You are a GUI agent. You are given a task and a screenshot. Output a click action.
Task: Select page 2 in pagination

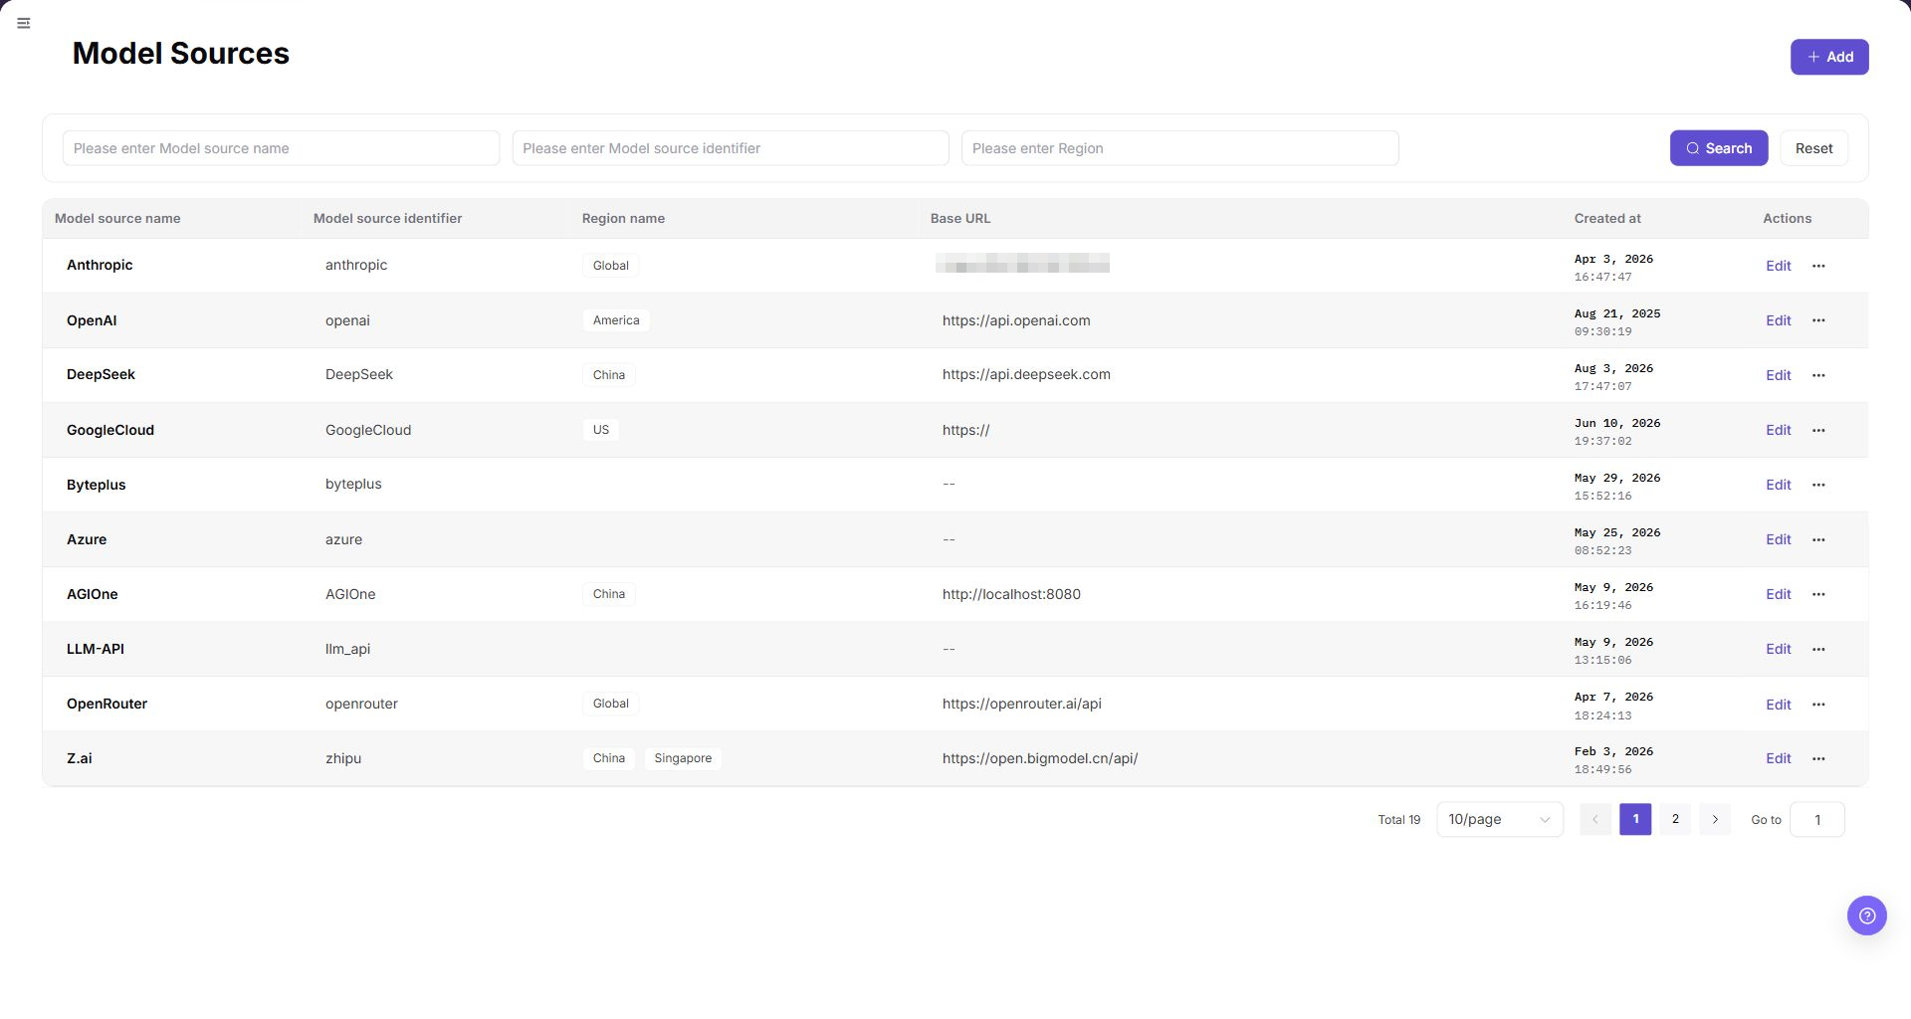[x=1675, y=819]
